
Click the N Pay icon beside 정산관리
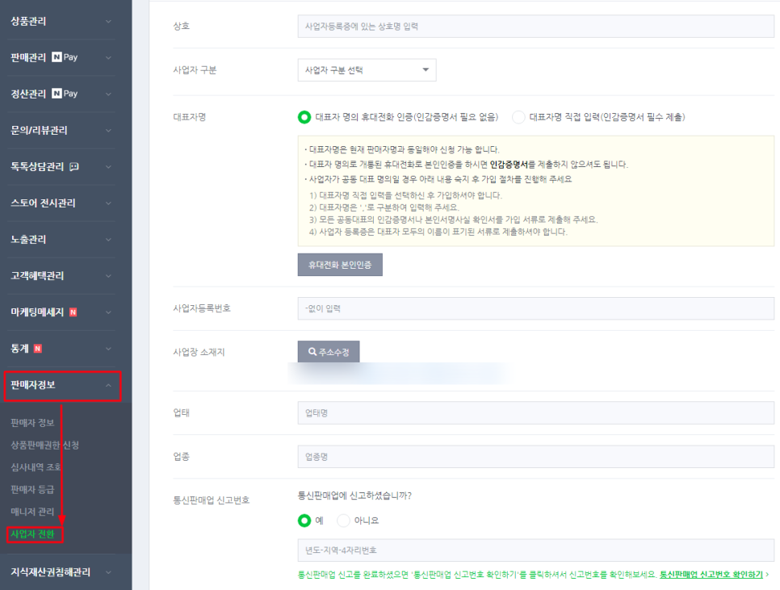pos(65,94)
